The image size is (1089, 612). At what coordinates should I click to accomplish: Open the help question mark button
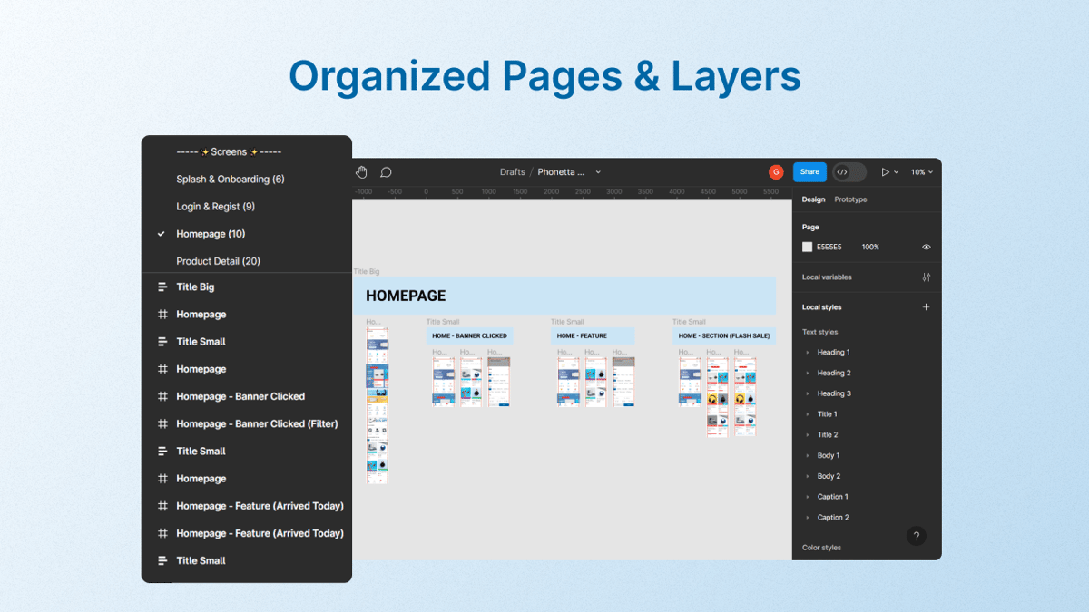coord(916,536)
